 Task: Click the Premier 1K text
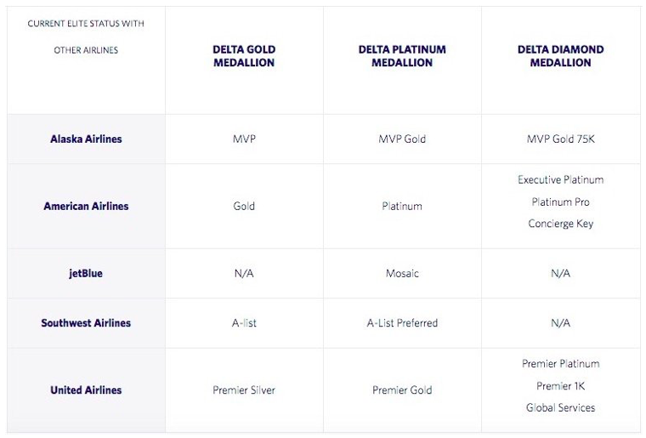click(560, 386)
